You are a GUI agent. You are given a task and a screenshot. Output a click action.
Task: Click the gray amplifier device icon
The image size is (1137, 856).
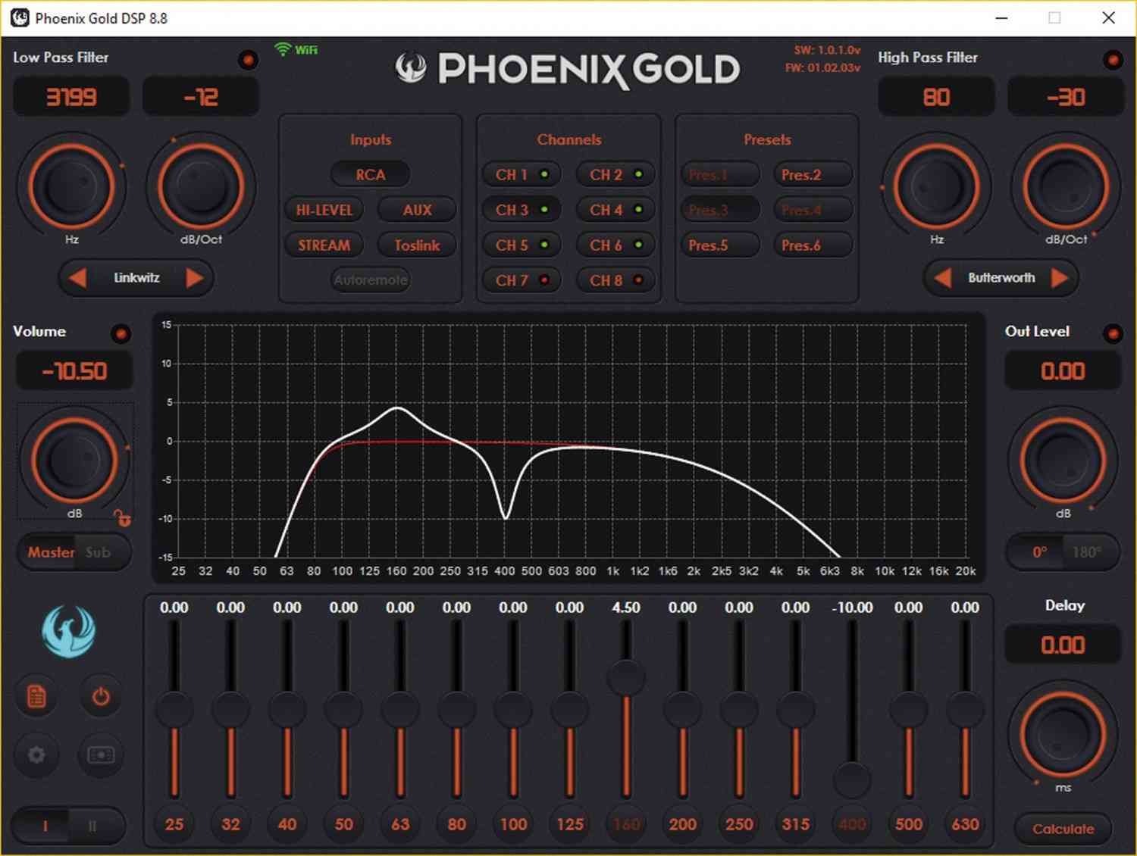pos(101,754)
